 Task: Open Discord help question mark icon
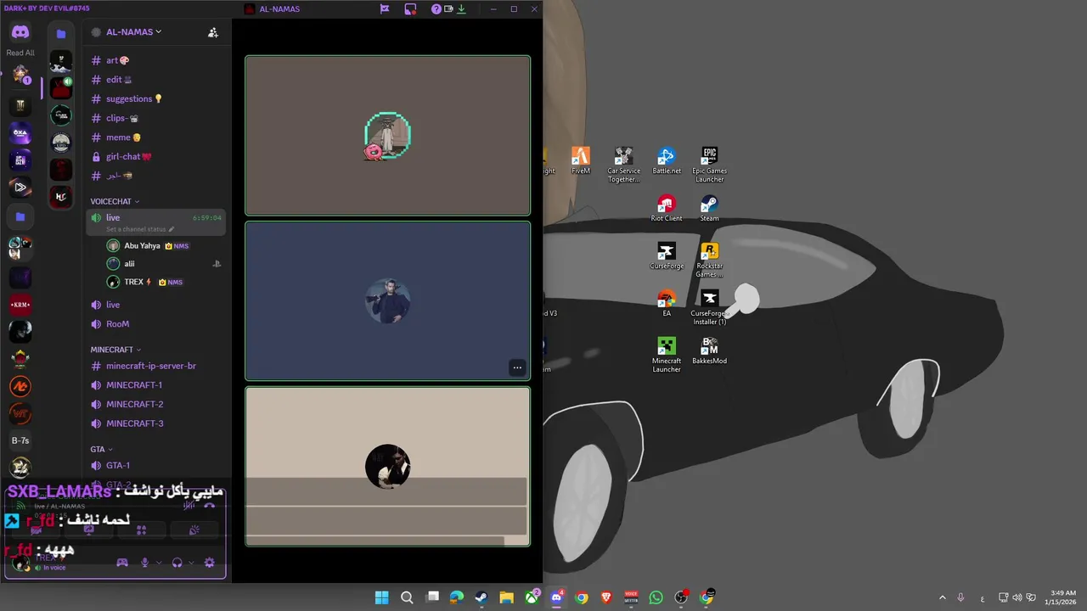tap(436, 9)
